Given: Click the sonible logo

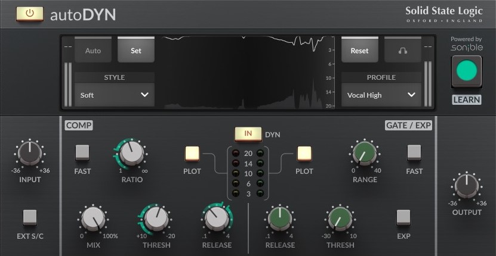Looking at the screenshot, I should click(x=466, y=46).
